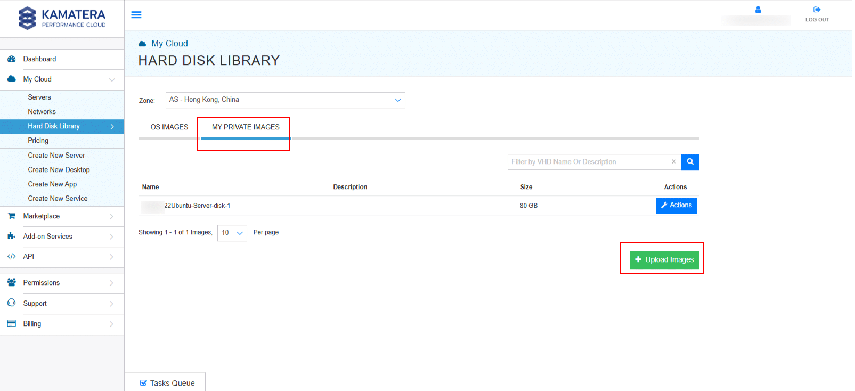Open Networks in the sidebar
The image size is (855, 391).
pyautogui.click(x=42, y=112)
